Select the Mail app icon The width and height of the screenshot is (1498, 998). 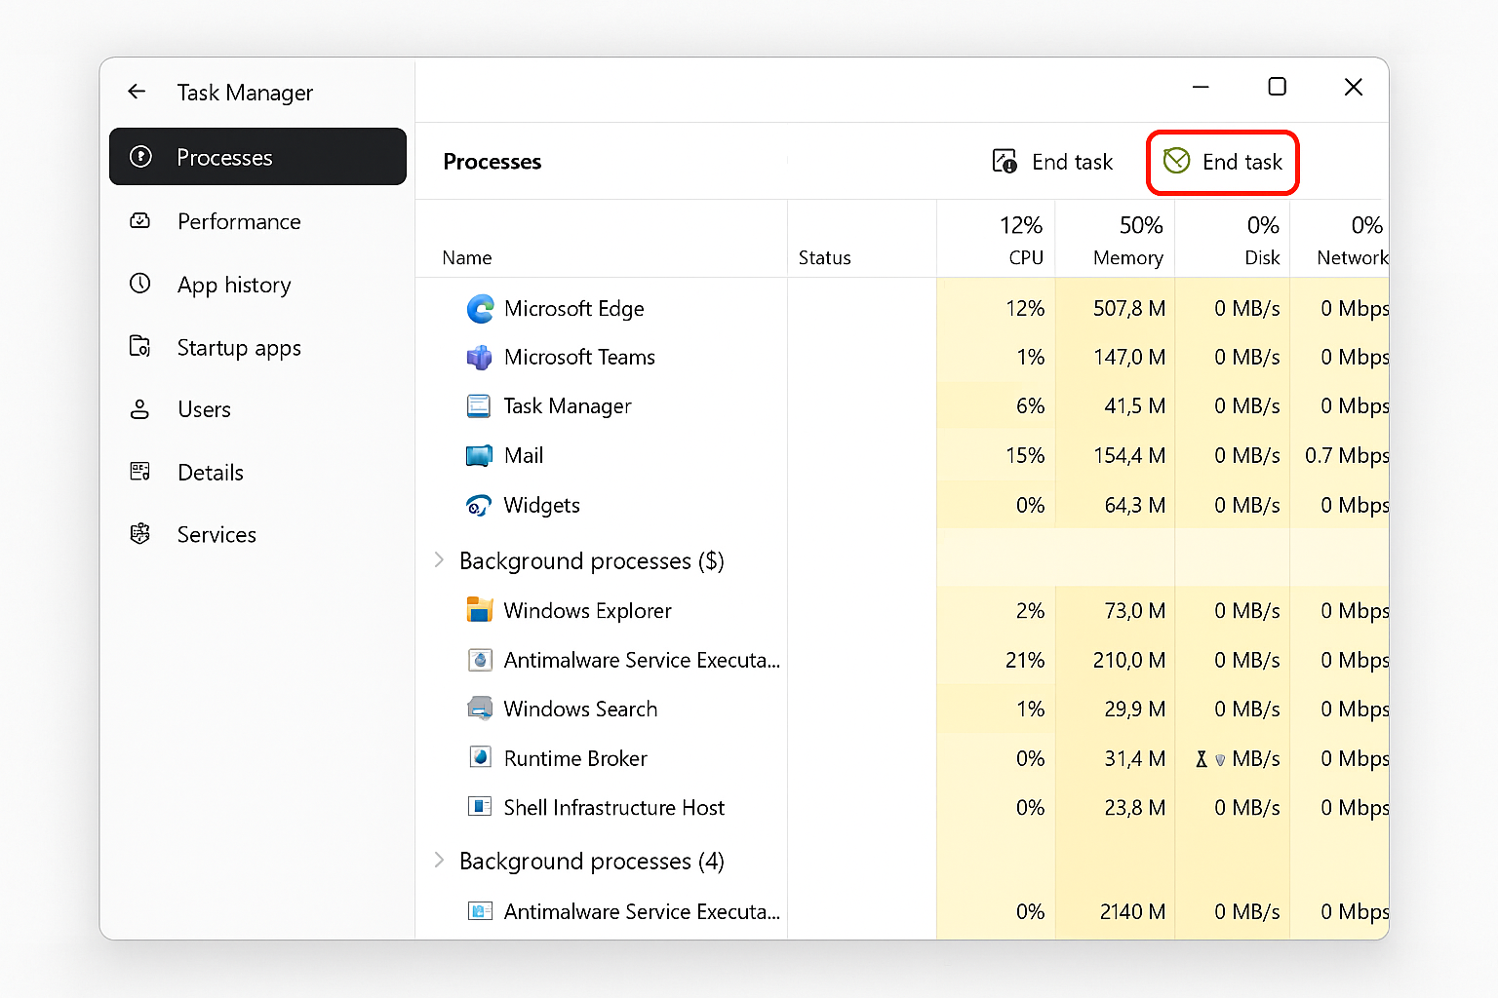coord(480,455)
